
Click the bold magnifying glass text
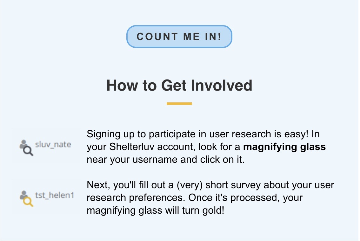tap(284, 147)
